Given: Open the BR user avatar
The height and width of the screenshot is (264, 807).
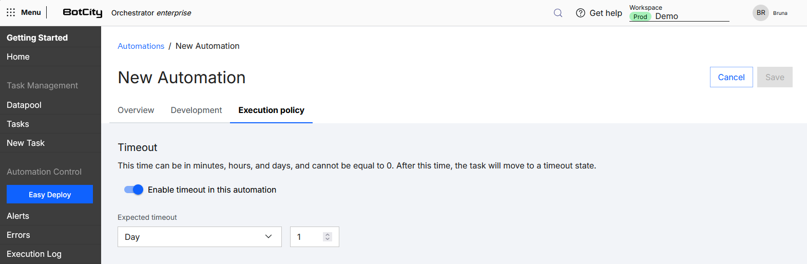Looking at the screenshot, I should [x=761, y=13].
